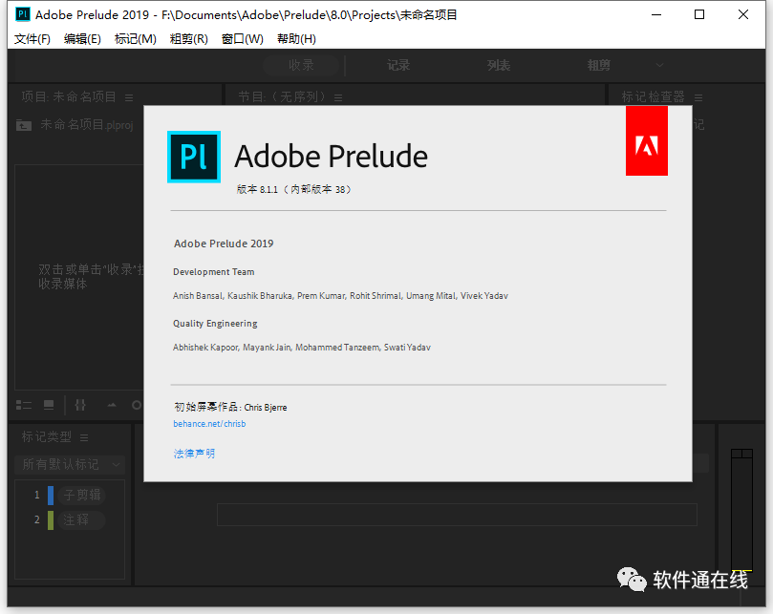Screen dimensions: 773x614
Task: Switch to the 列表 workspace tab
Action: tap(499, 65)
